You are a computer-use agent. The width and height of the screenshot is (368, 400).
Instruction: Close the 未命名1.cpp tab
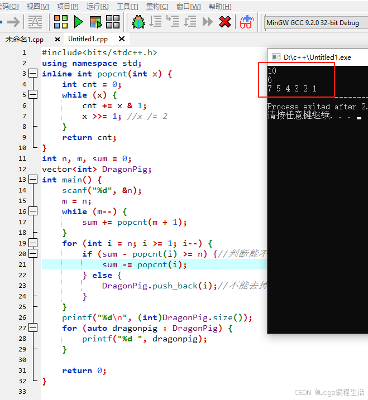pos(58,39)
